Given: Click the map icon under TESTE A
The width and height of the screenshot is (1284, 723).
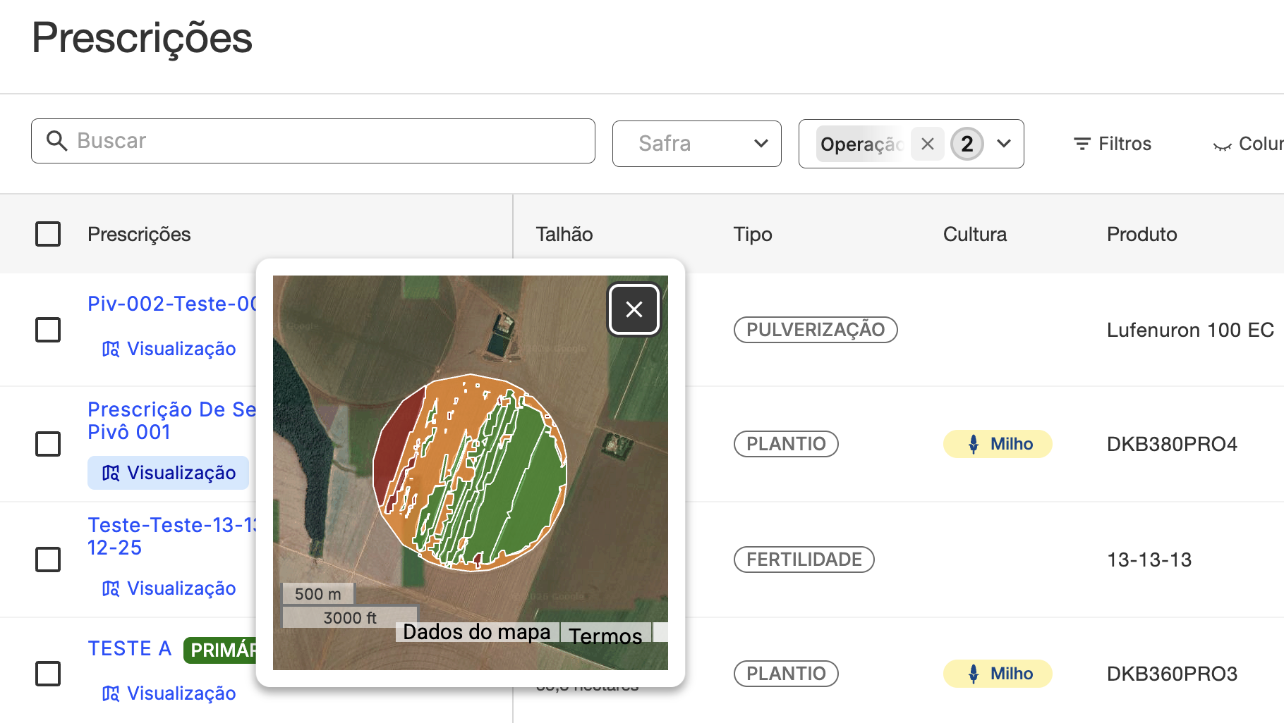Looking at the screenshot, I should 111,693.
